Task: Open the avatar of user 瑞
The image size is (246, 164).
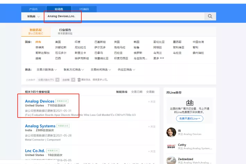Action: pyautogui.click(x=171, y=132)
